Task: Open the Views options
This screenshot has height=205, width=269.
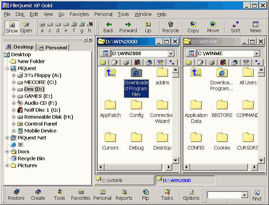Action: point(255,27)
